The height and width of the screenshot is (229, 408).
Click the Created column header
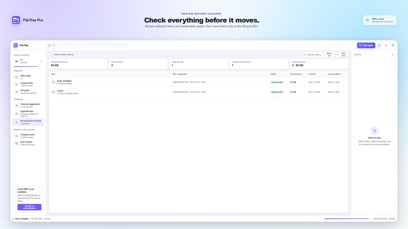(312, 74)
